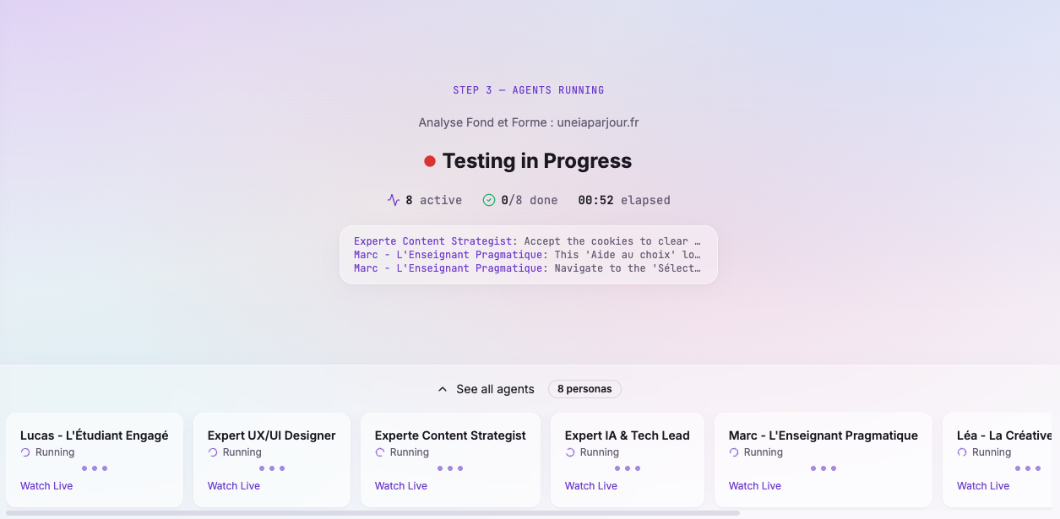Click the green checkmark done icon
Viewport: 1060px width, 519px height.
coord(488,200)
